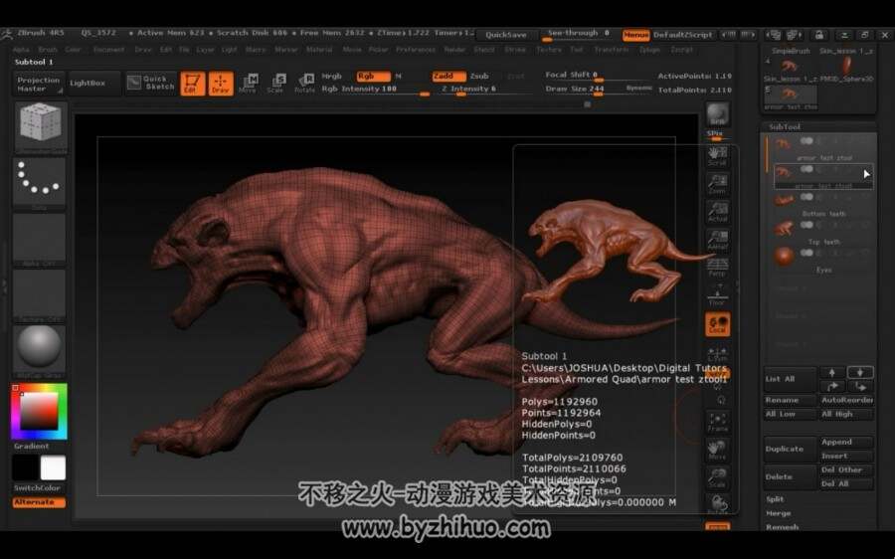Open the MatCap material sphere
The height and width of the screenshot is (559, 895).
coord(40,350)
